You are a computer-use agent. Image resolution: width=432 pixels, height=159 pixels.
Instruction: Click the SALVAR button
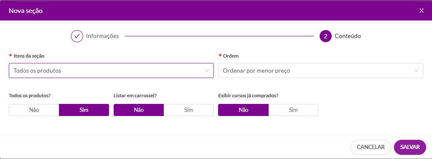[410, 147]
